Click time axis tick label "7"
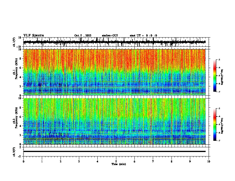 pyautogui.click(x=153, y=161)
